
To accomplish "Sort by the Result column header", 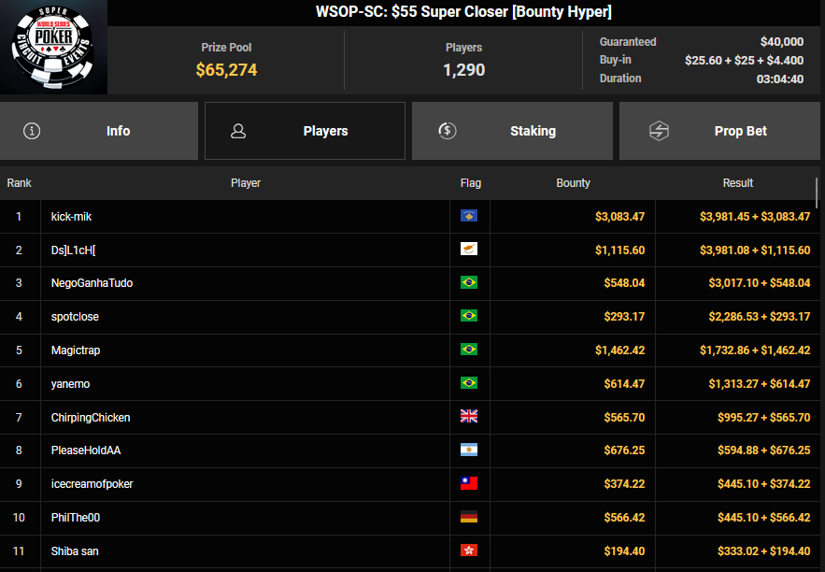I will 737,183.
